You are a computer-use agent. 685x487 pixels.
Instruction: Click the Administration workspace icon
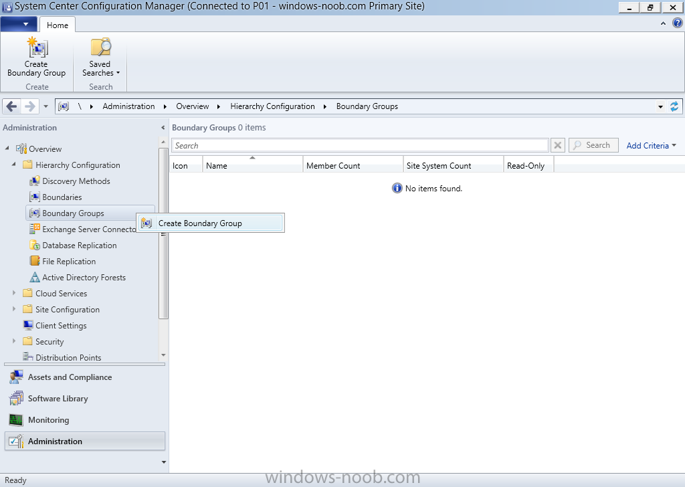tap(16, 441)
